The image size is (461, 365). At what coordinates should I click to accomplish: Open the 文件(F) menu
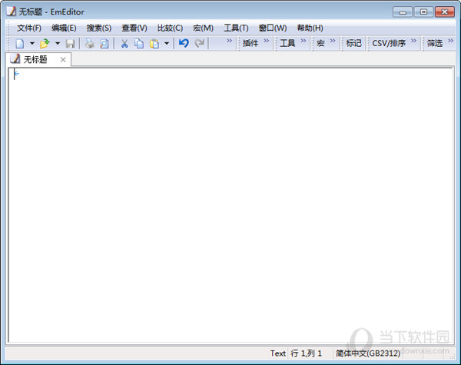click(x=29, y=28)
